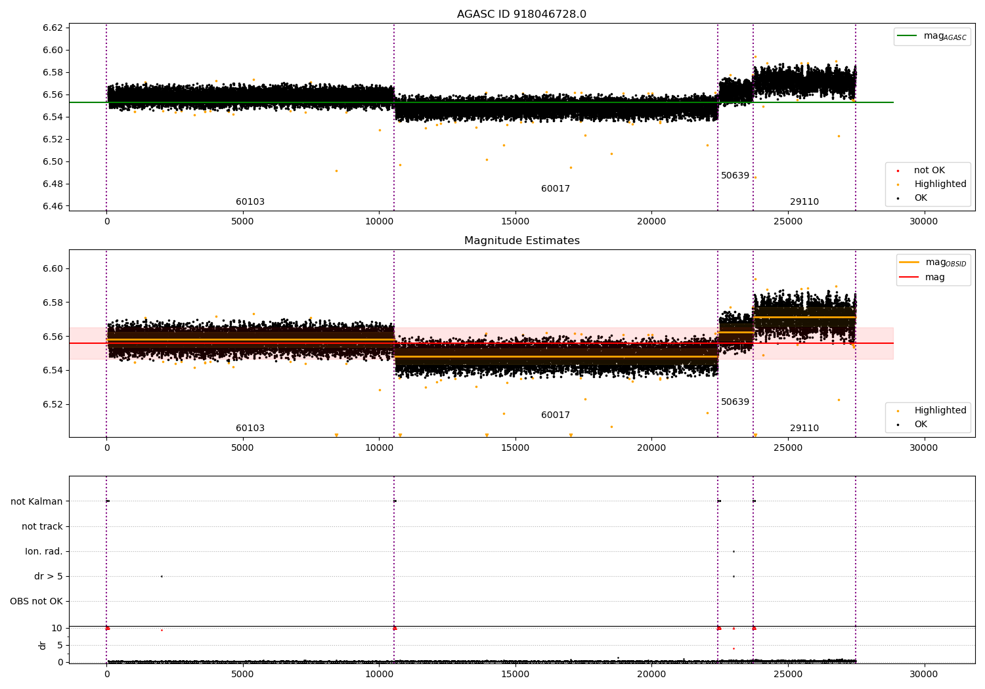Select 'Highlighted' in the top plot legend
Image resolution: width=985 pixels, height=689 pixels.
[940, 184]
